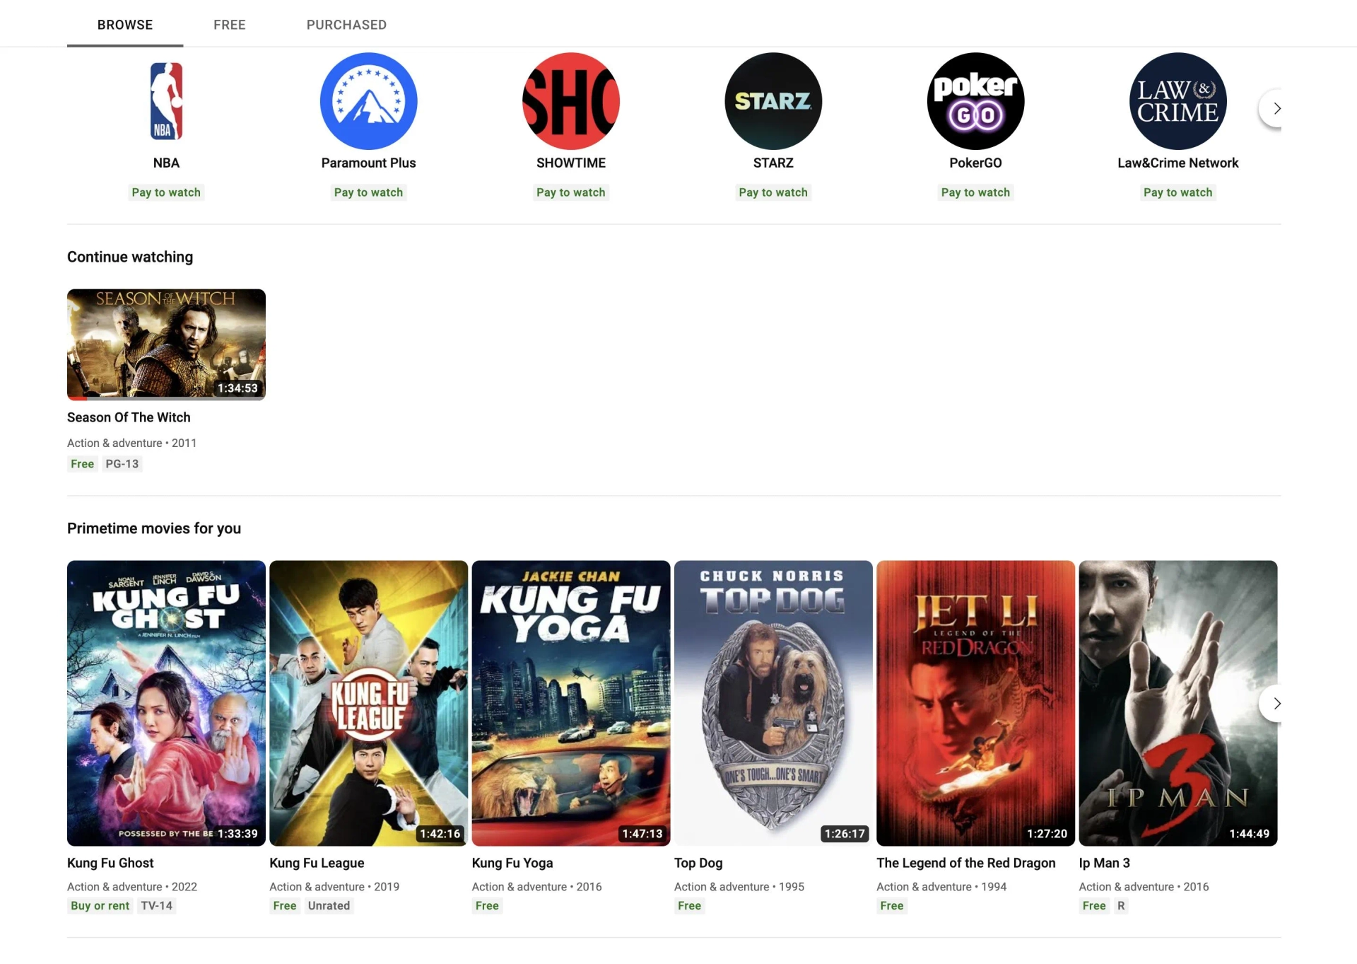1357x964 pixels.
Task: Open the Kung Fu Yoga poster
Action: 570,703
